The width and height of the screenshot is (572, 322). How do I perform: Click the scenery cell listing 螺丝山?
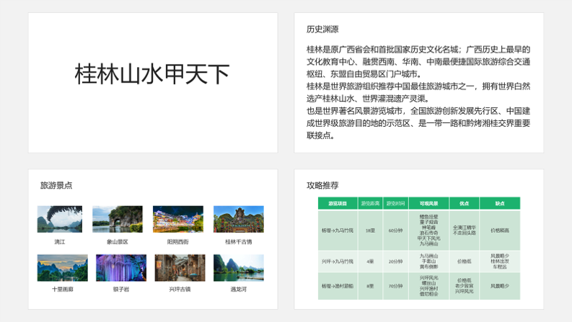click(x=429, y=286)
